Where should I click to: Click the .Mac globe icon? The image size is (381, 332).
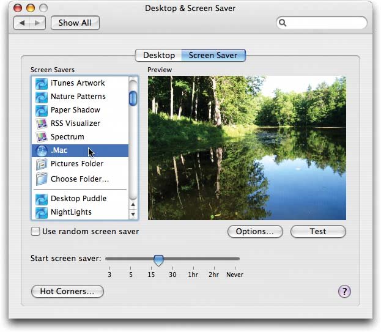(42, 150)
